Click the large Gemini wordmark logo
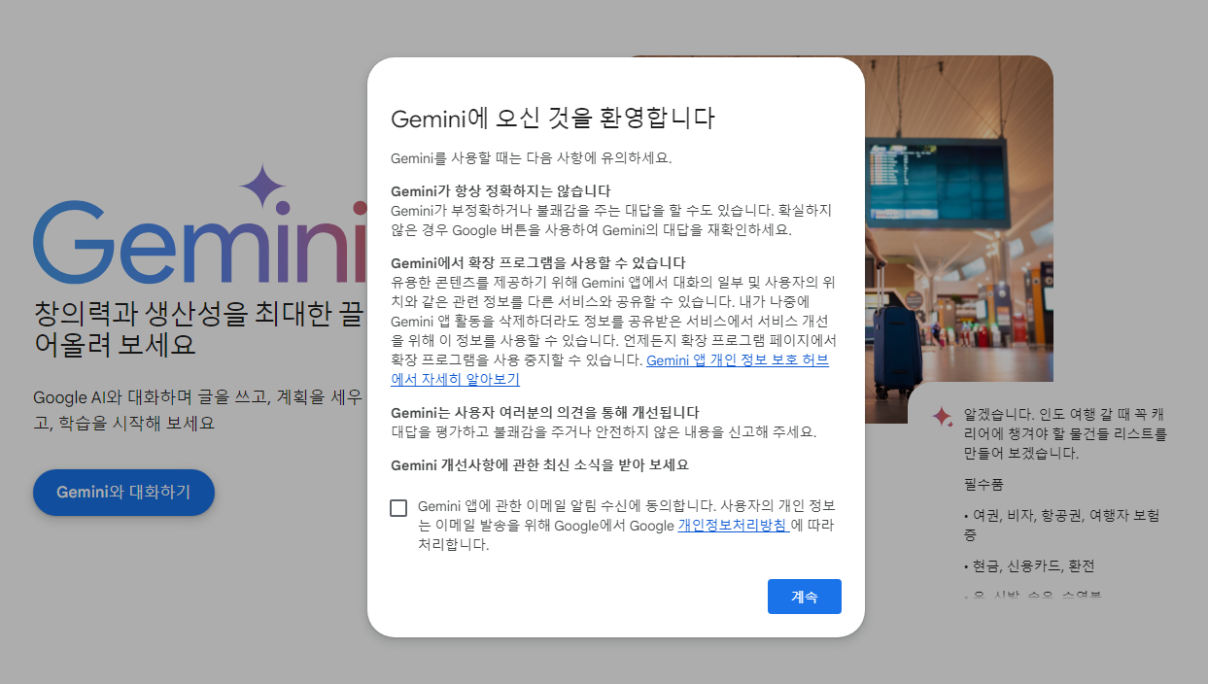Viewport: 1208px width, 684px height. [199, 241]
